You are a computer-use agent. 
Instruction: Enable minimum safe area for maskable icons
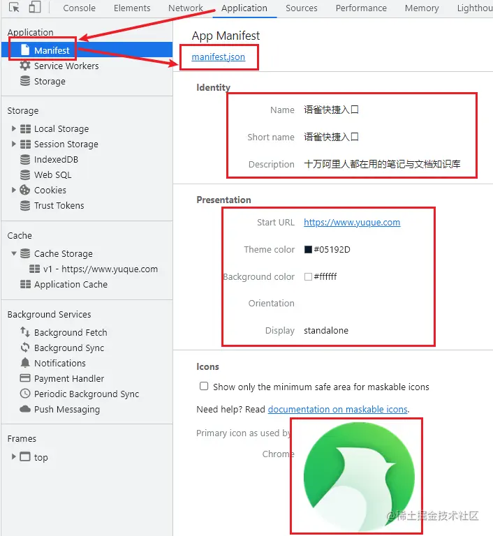point(204,386)
